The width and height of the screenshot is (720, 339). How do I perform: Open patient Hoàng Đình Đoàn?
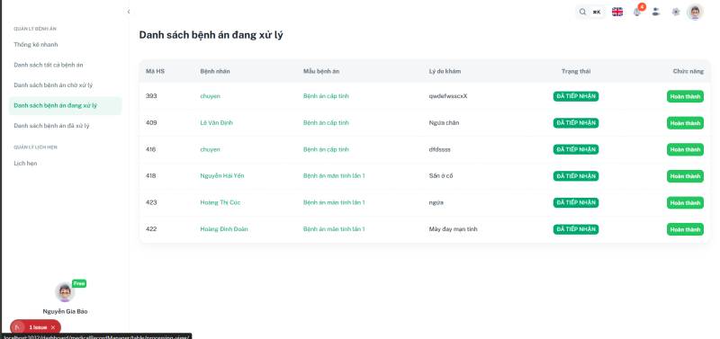click(224, 229)
